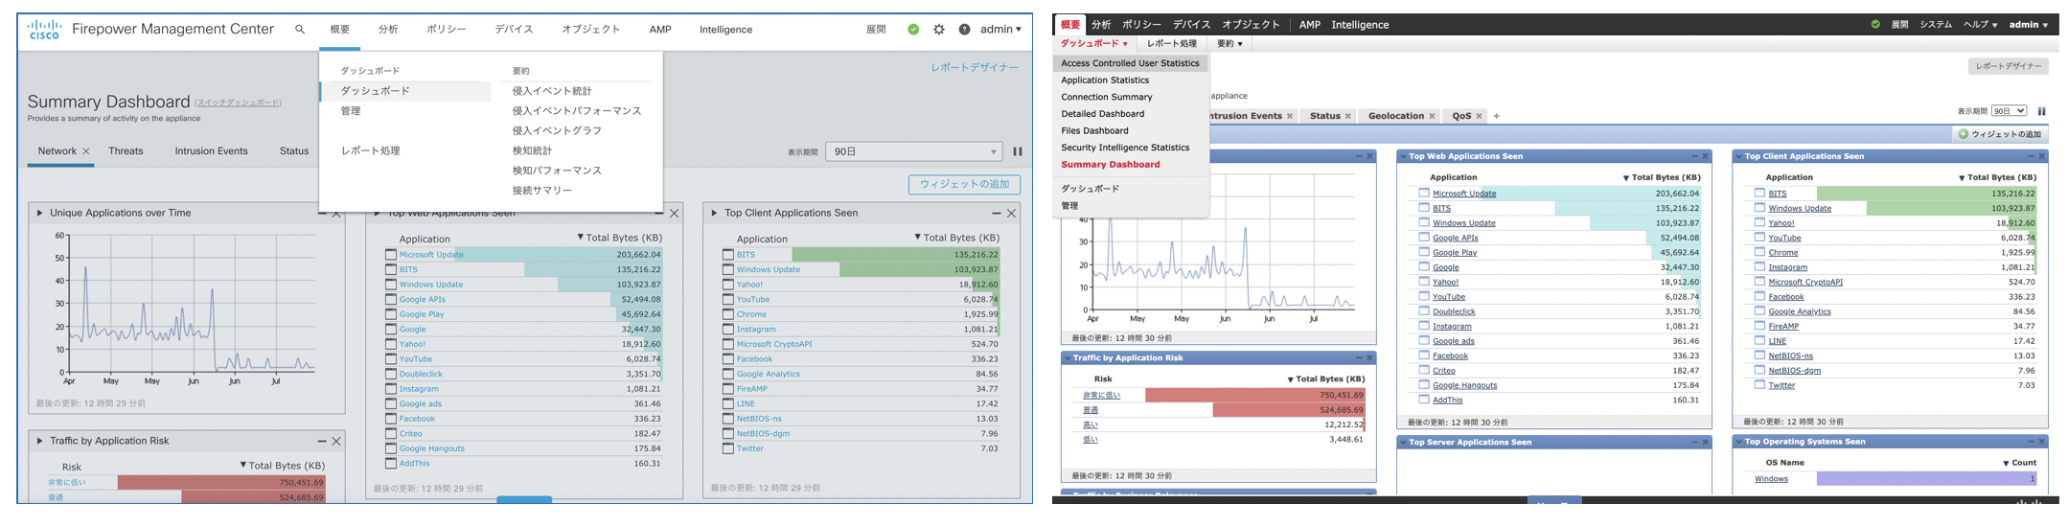Click the Cisco logo
Viewport: 2068px width, 527px height.
44,30
